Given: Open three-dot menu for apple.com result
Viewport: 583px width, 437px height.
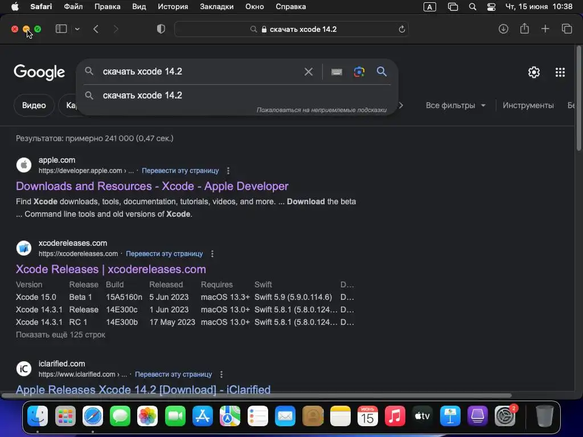Looking at the screenshot, I should 228,171.
